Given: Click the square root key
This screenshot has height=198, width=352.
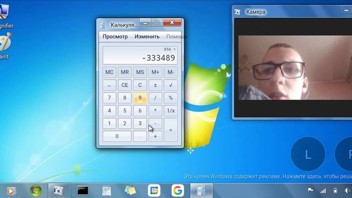Looking at the screenshot, I should 170,85.
